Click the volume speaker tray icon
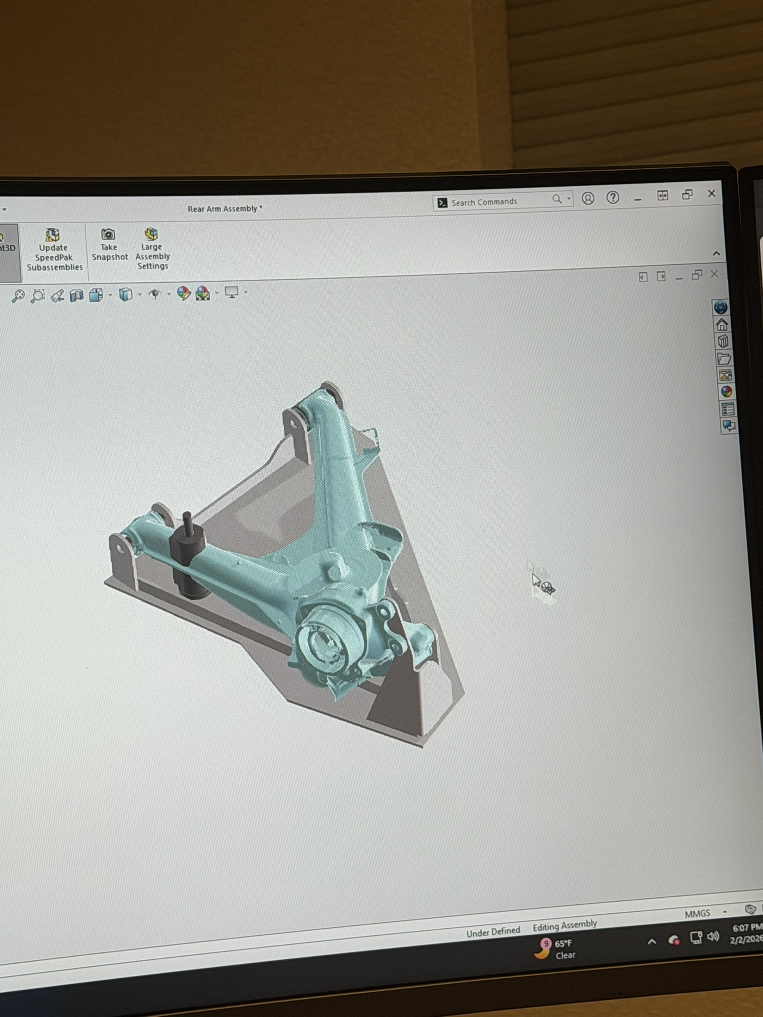Screen dimensions: 763x1017 (x=713, y=936)
